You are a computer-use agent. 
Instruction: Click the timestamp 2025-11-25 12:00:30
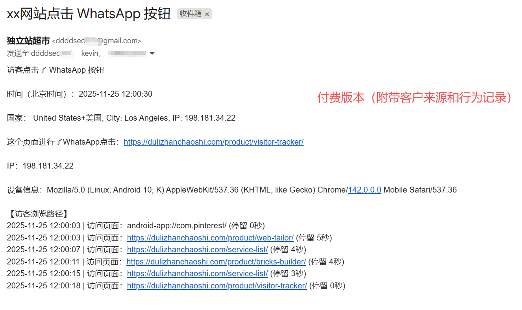(115, 94)
